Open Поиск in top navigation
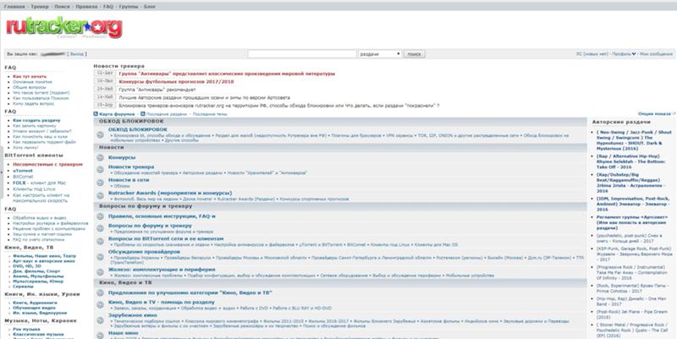The image size is (677, 339). 62,7
